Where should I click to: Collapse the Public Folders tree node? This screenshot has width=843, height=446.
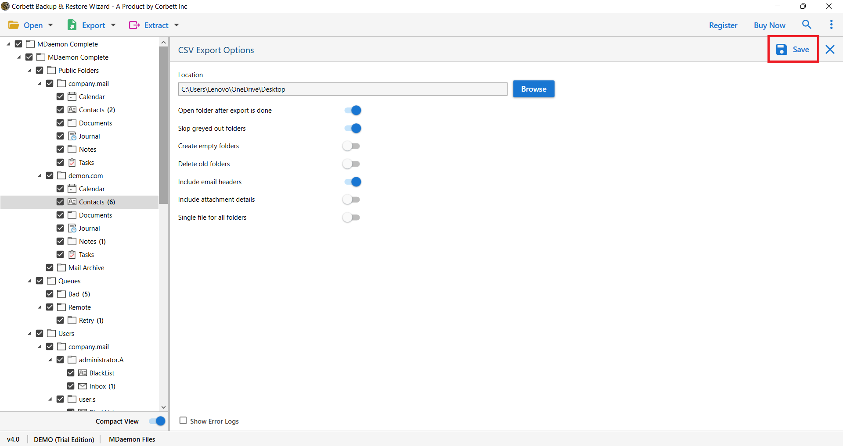(29, 71)
